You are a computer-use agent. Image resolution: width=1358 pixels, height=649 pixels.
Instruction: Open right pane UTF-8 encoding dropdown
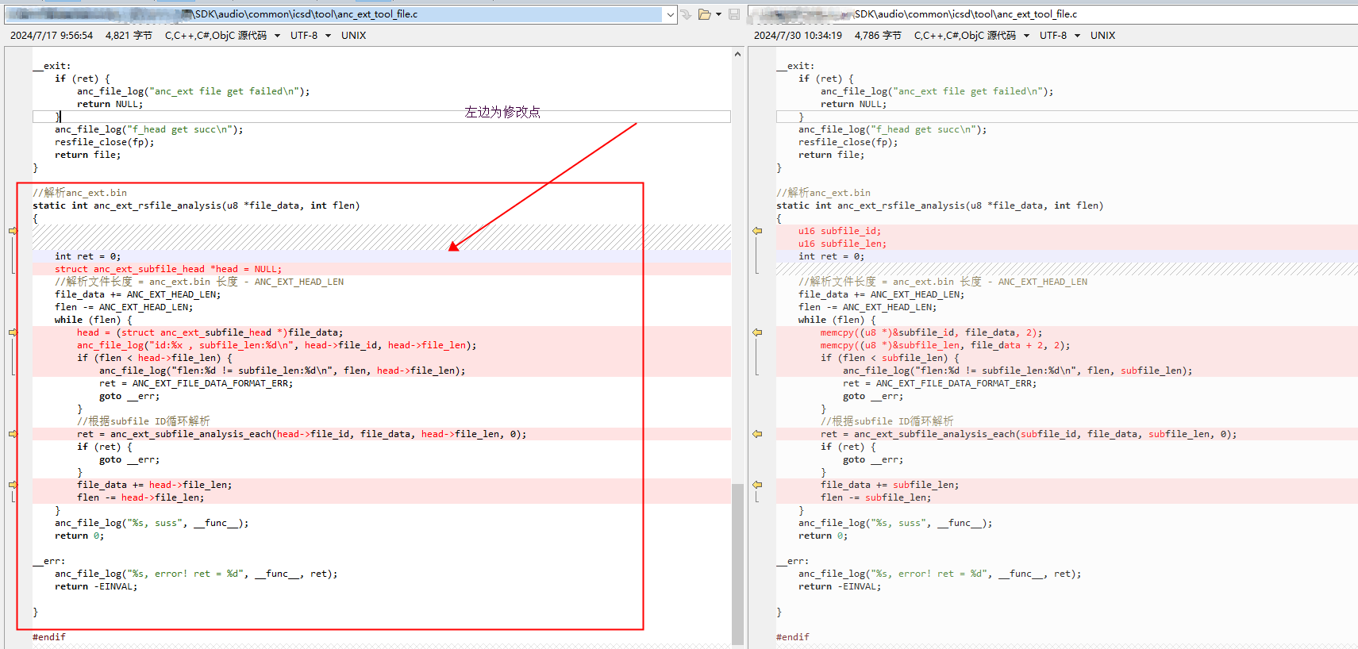(1077, 36)
